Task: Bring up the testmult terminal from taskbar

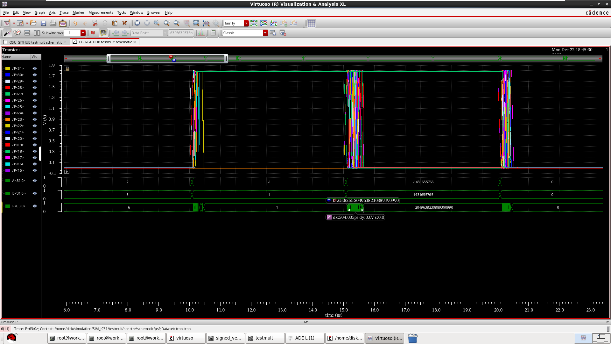Action: [265, 338]
